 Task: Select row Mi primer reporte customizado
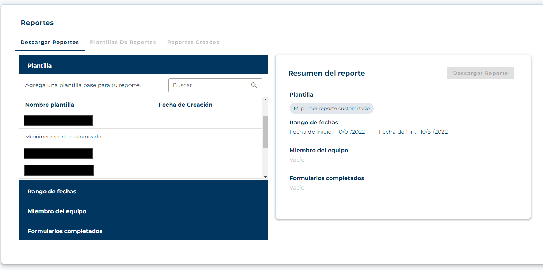click(x=141, y=137)
